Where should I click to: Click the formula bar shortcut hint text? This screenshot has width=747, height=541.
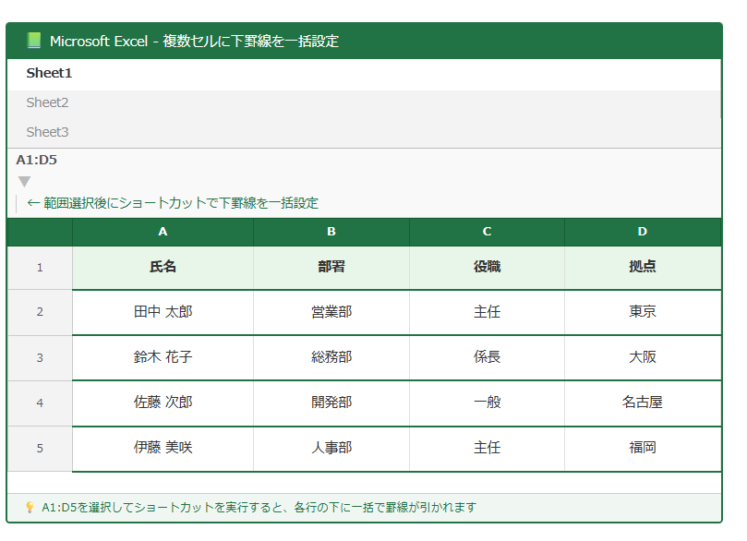(x=173, y=203)
